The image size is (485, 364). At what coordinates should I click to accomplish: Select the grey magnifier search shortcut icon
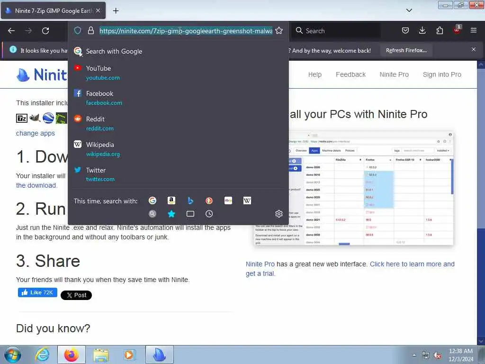pyautogui.click(x=153, y=214)
